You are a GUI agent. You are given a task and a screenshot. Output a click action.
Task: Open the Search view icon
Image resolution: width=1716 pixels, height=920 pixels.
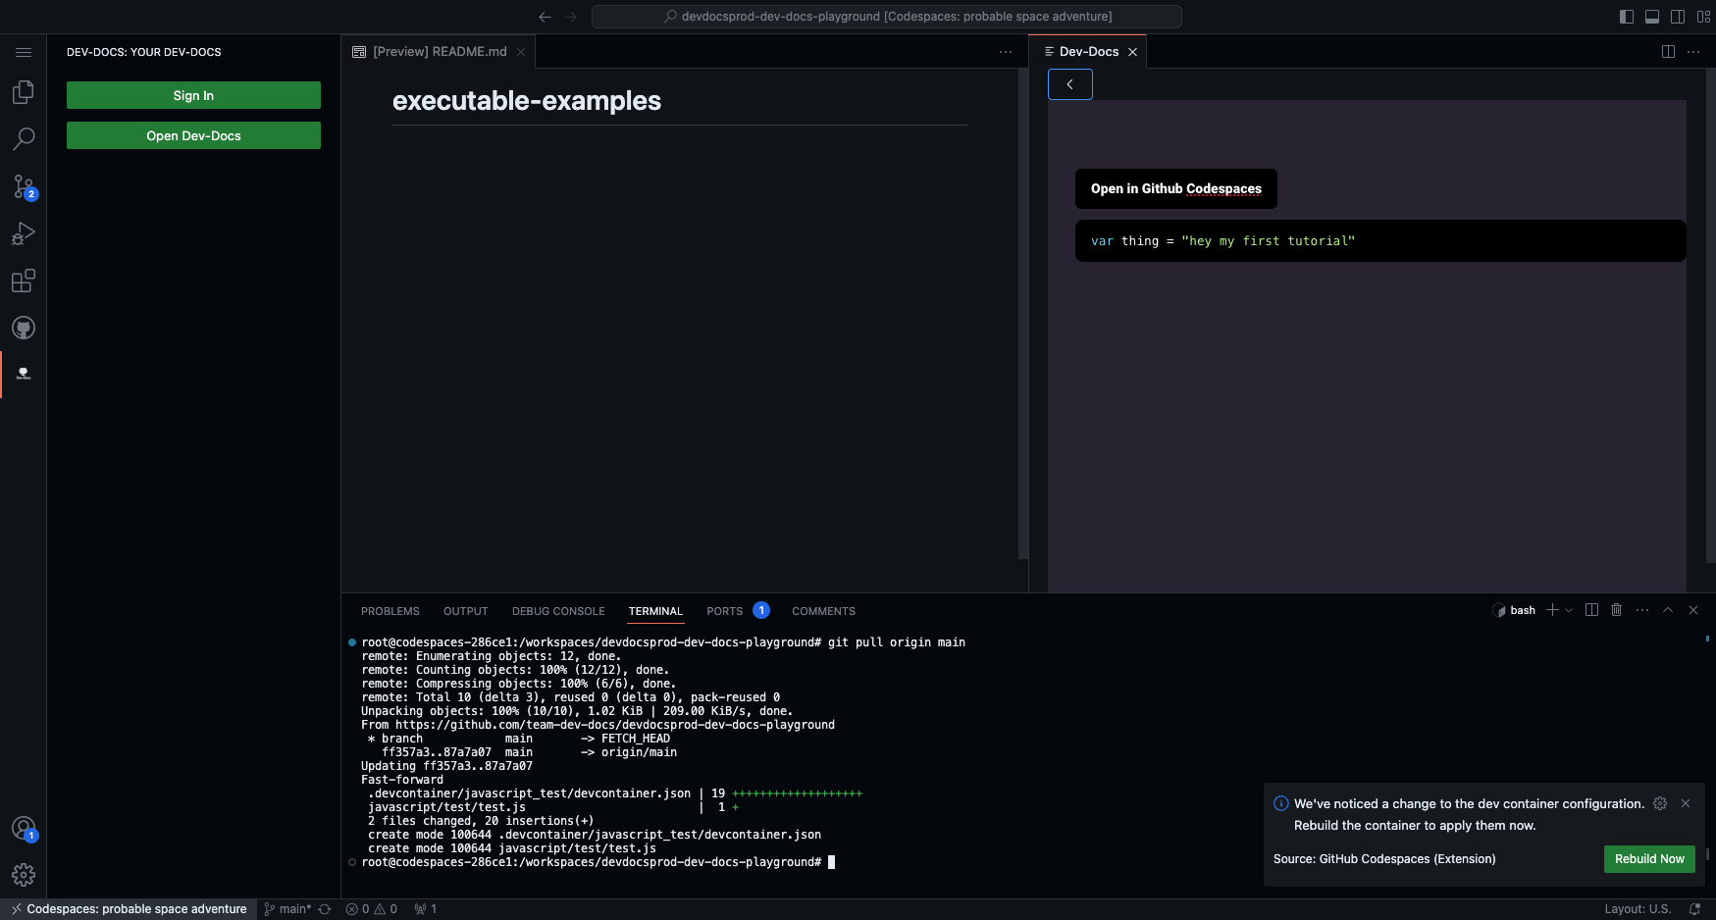point(24,138)
